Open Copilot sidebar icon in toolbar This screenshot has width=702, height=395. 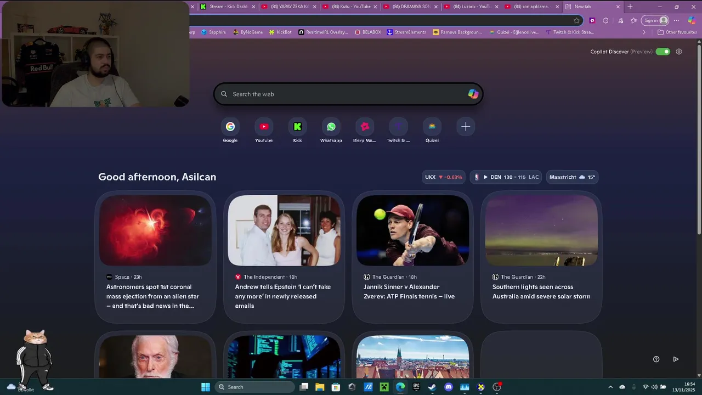691,20
